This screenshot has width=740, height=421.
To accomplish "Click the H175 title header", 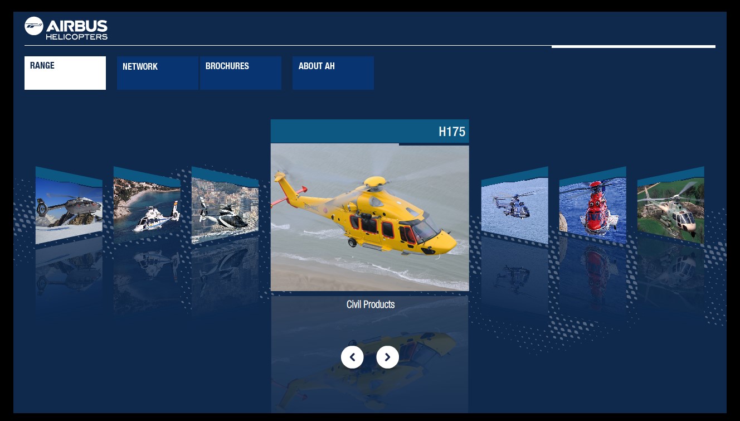I will pyautogui.click(x=370, y=132).
